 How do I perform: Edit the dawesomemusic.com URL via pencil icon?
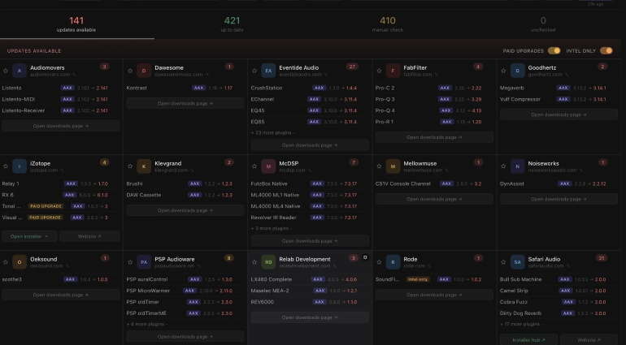point(207,75)
